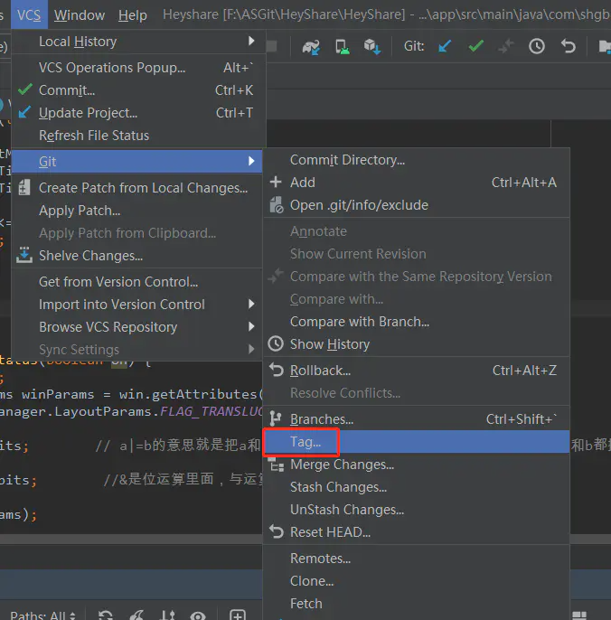Click the cherry-pick icon in log toolbar
The width and height of the screenshot is (611, 620).
(136, 615)
